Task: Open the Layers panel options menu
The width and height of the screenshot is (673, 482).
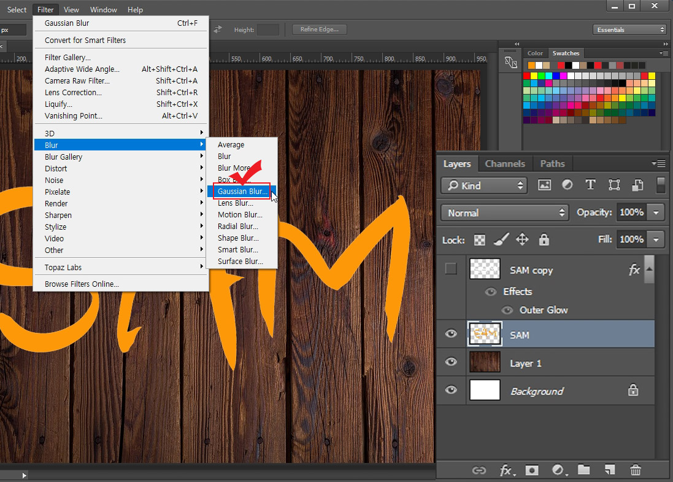Action: [658, 163]
